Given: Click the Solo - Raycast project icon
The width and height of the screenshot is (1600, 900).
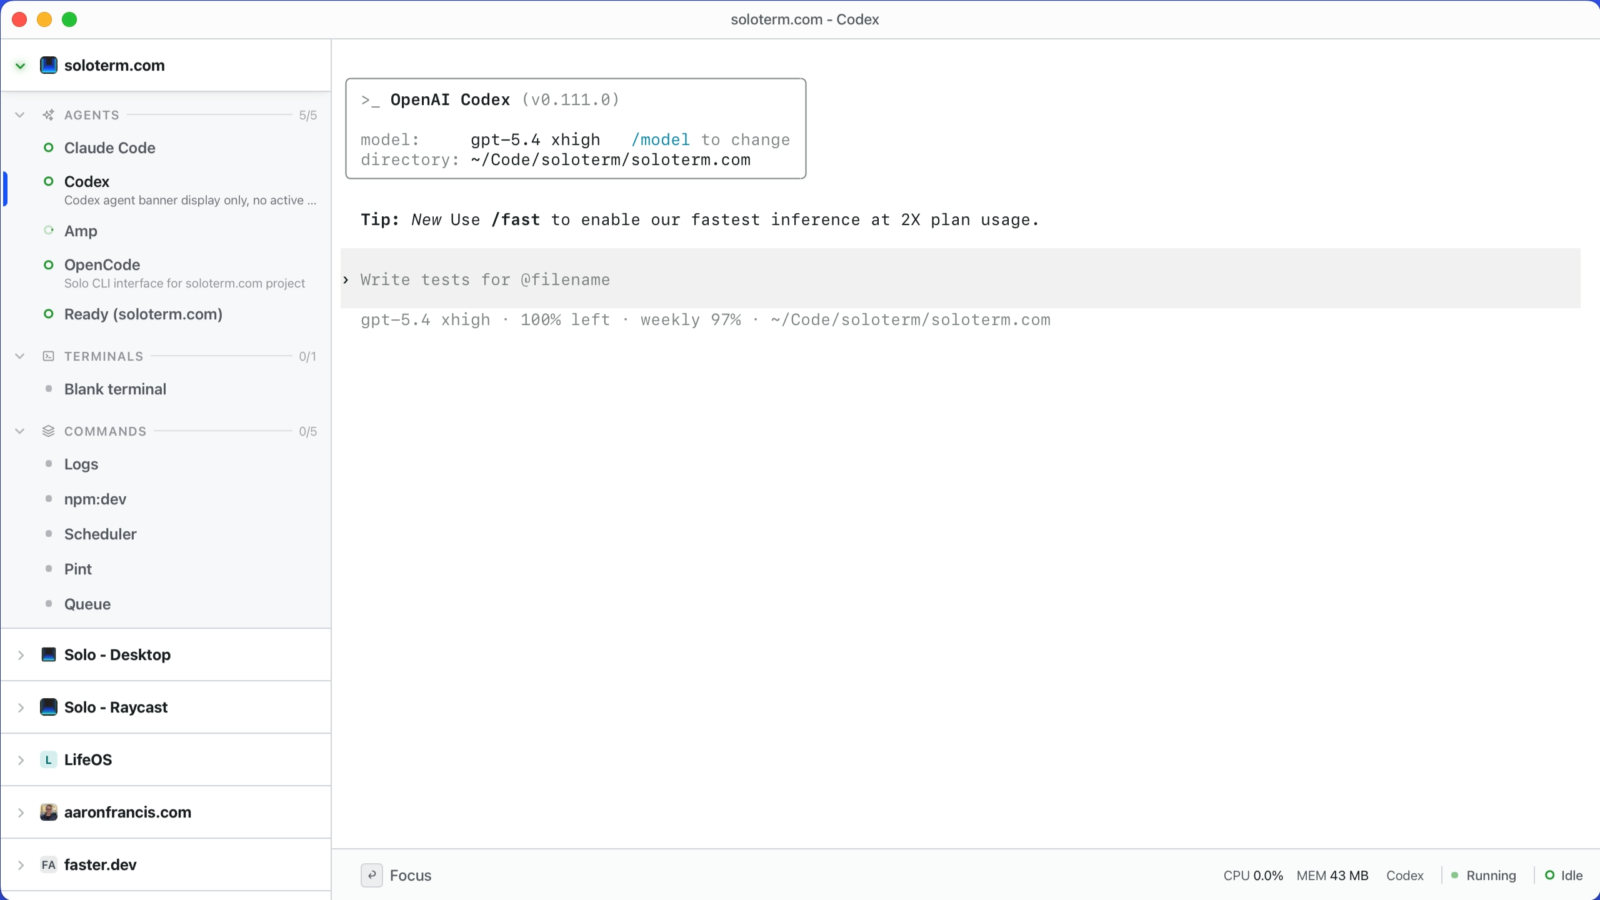Looking at the screenshot, I should coord(49,707).
